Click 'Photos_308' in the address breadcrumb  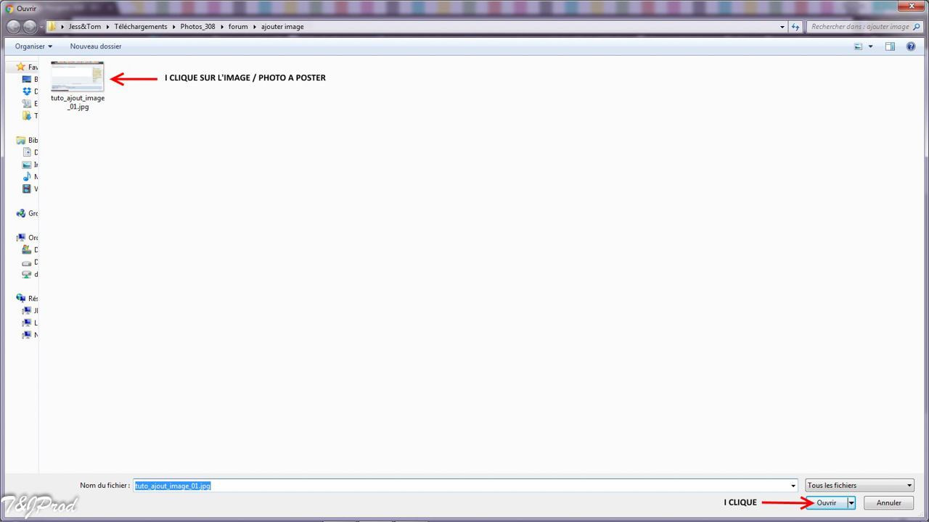[197, 27]
